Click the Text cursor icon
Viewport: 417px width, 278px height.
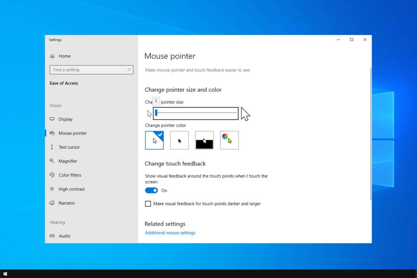[x=52, y=147]
